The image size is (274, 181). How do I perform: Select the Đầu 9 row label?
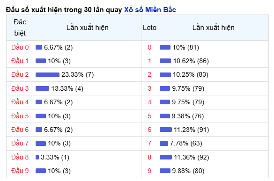click(20, 171)
